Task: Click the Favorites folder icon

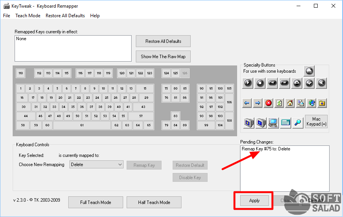Action: 322,103
